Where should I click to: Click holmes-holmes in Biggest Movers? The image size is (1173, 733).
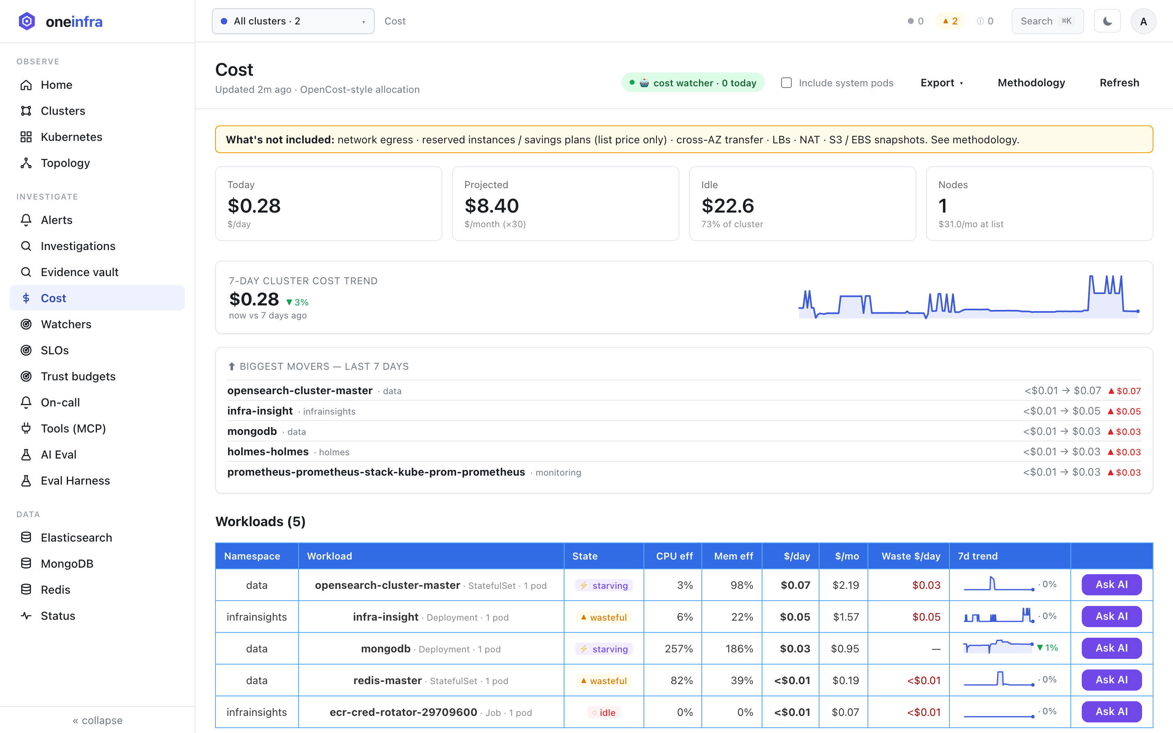tap(268, 452)
